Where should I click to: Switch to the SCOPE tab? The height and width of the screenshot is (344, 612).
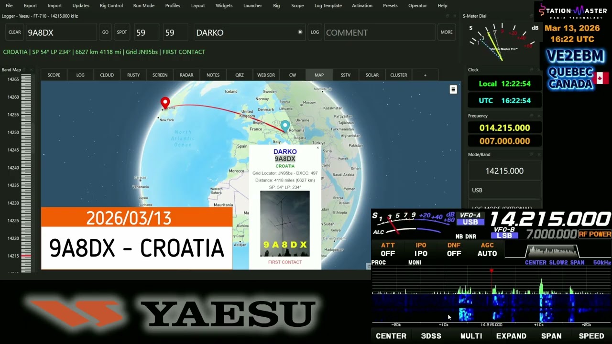coord(54,75)
